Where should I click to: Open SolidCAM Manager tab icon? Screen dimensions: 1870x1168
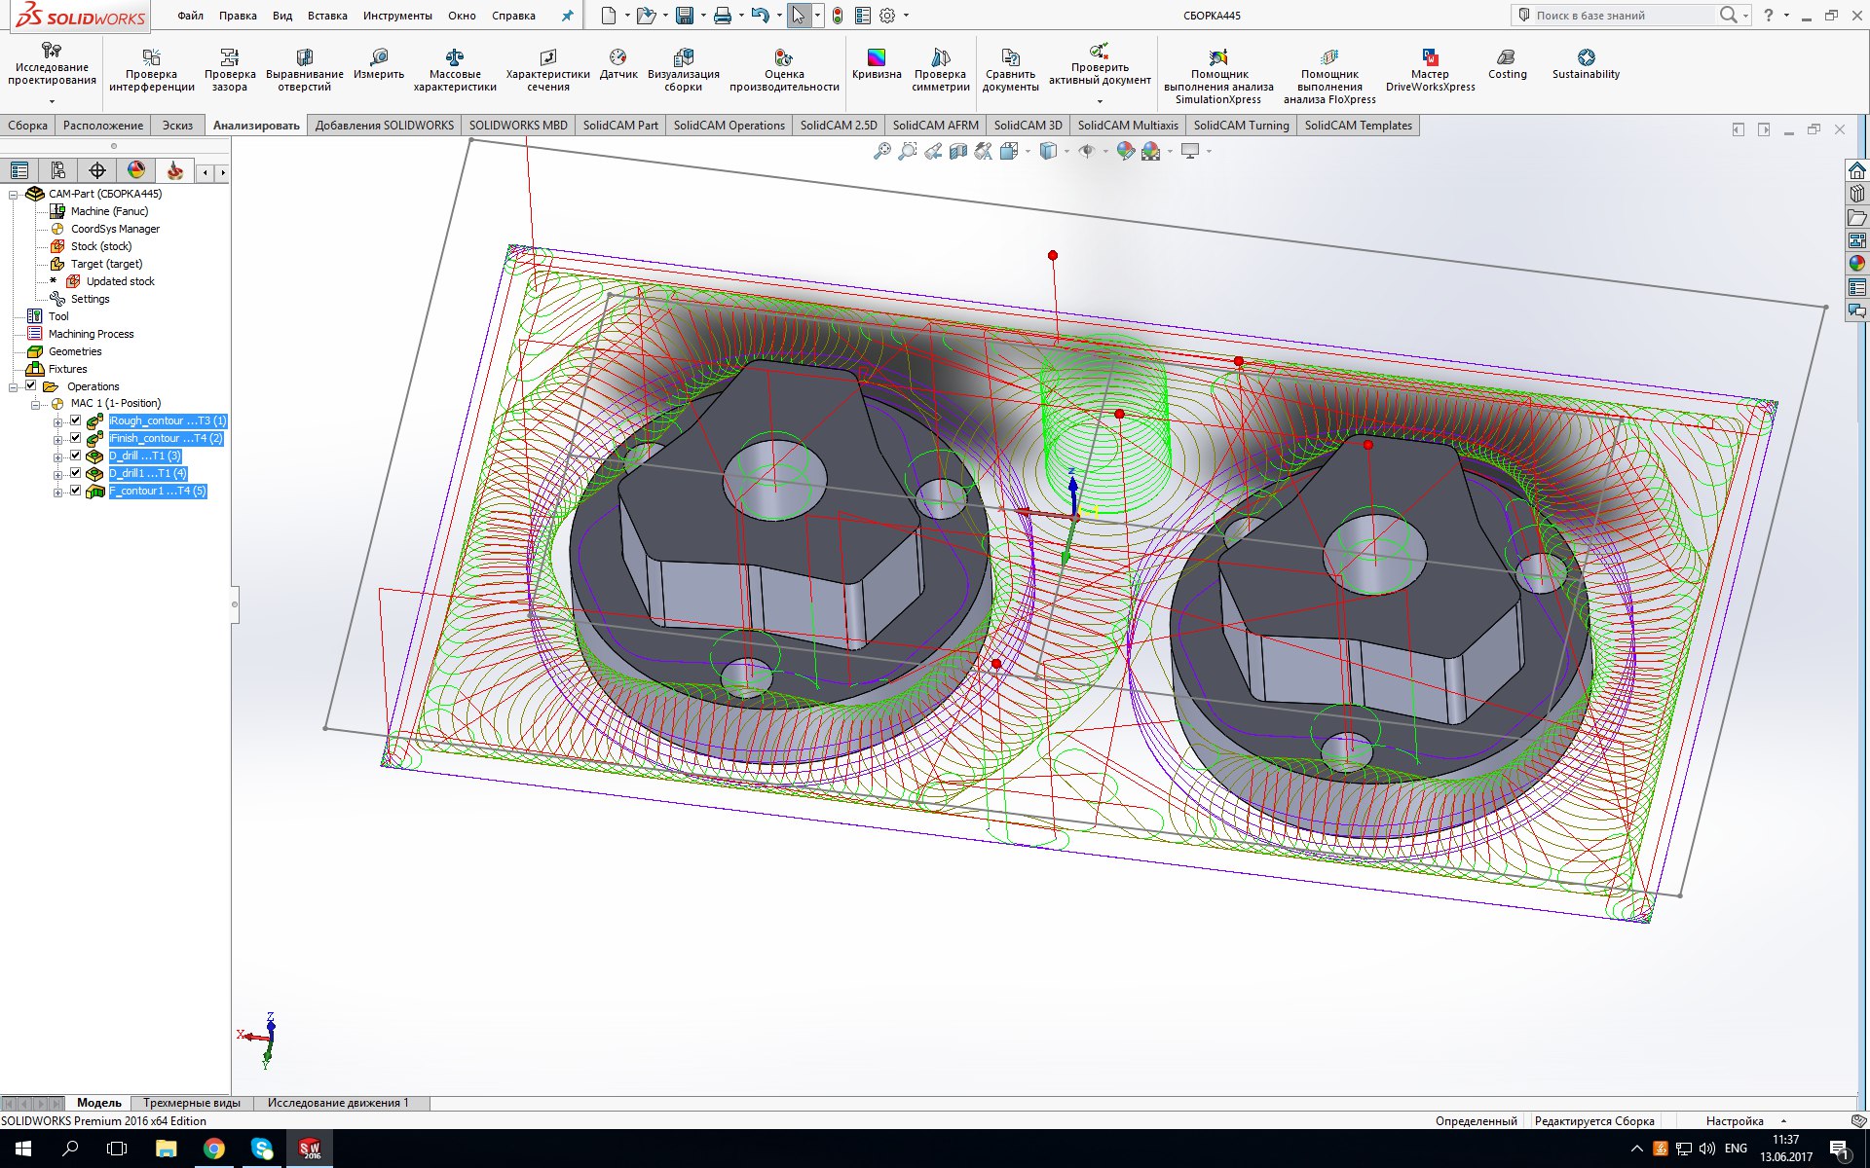click(x=175, y=170)
